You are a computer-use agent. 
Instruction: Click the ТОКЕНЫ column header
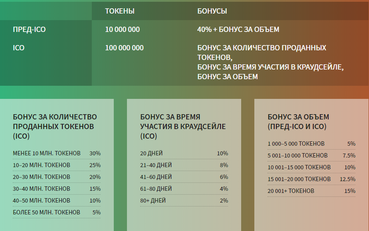click(x=119, y=11)
